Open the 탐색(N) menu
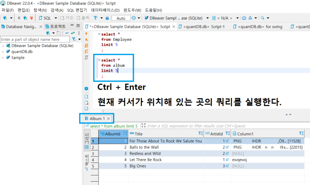This screenshot has width=310, height=185. 40,10
